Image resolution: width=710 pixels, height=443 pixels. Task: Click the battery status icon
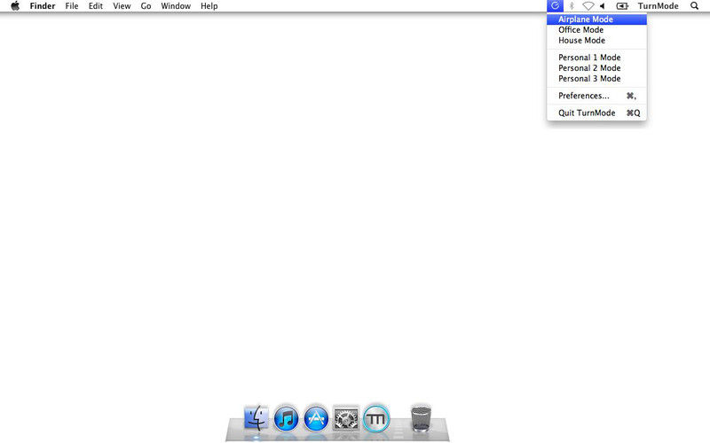point(622,6)
